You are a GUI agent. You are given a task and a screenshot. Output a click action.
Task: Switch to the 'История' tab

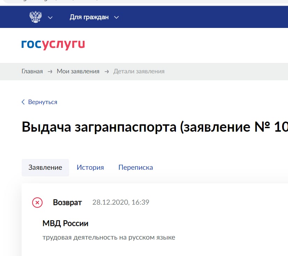point(90,168)
